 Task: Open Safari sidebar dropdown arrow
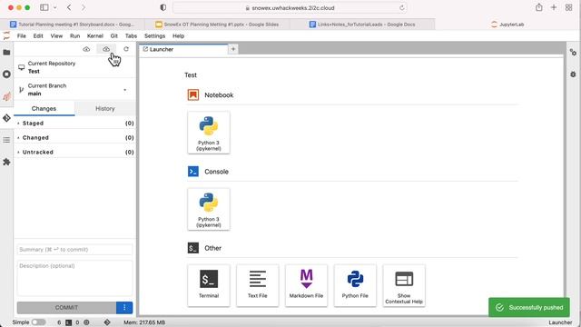(54, 7)
